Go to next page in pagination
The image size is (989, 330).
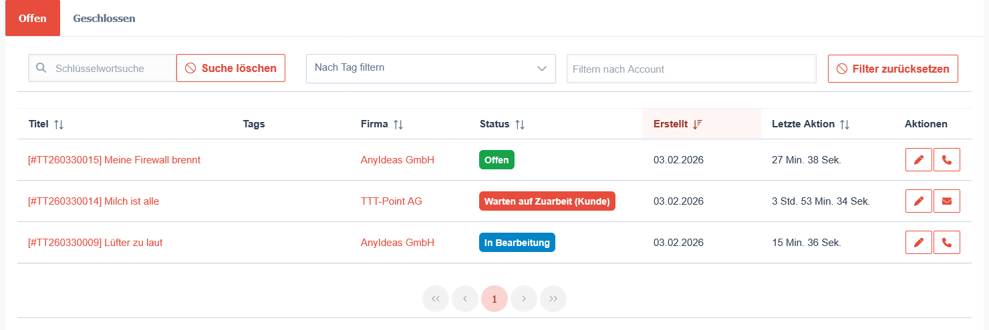coord(524,299)
